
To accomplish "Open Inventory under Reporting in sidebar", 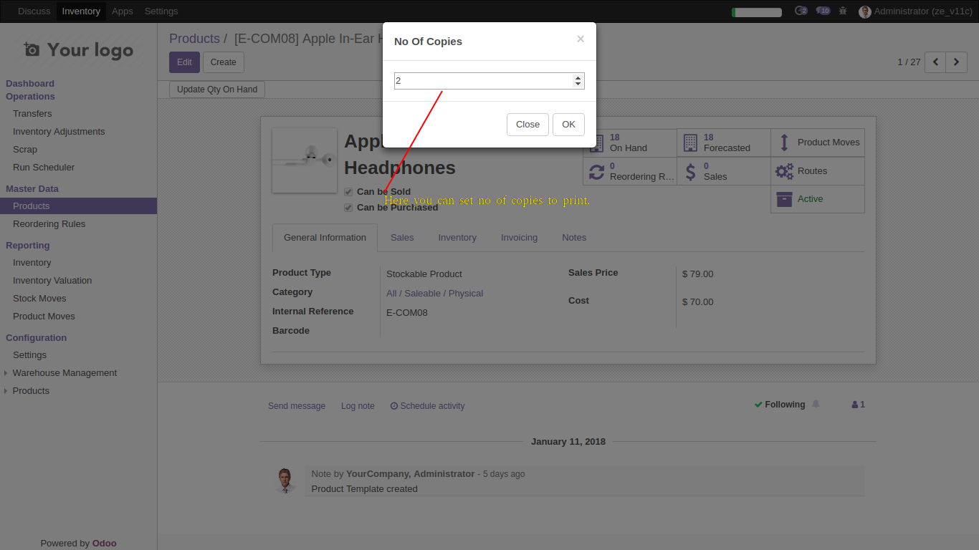I will point(32,263).
